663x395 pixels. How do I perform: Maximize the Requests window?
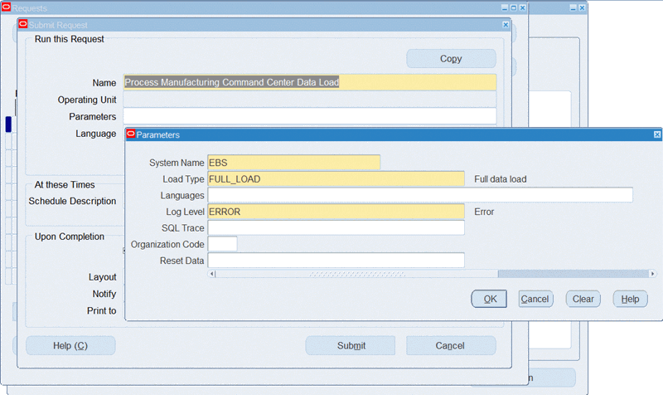514,8
